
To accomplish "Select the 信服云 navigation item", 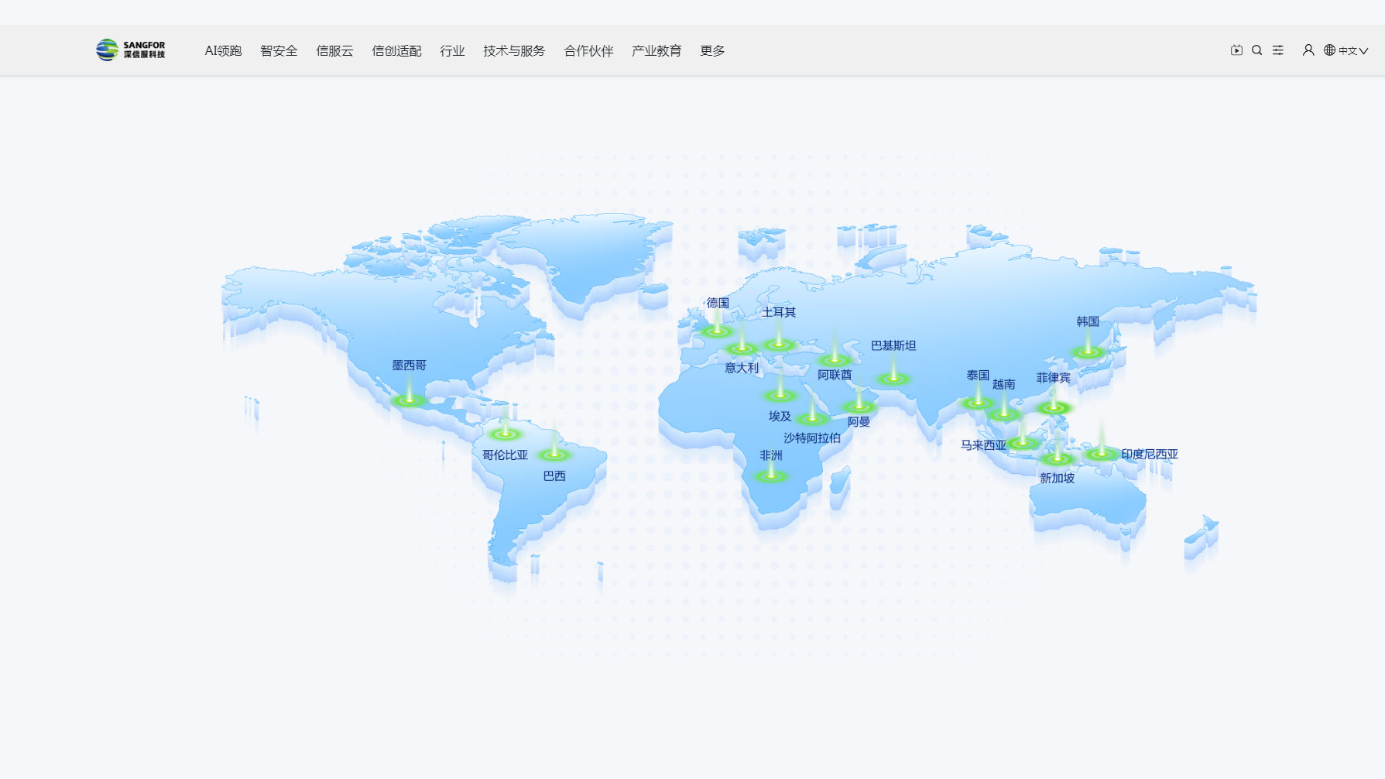I will click(x=334, y=51).
